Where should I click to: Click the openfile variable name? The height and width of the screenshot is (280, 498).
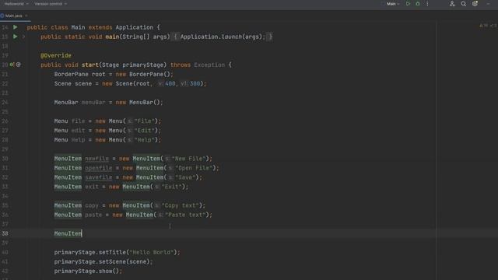tap(99, 168)
